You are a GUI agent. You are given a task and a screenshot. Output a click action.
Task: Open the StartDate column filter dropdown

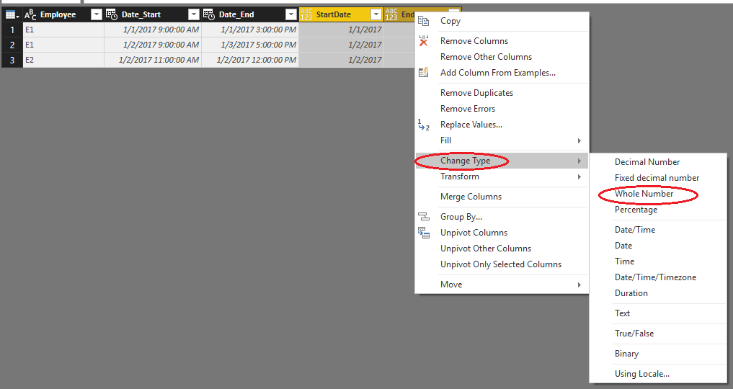[376, 15]
